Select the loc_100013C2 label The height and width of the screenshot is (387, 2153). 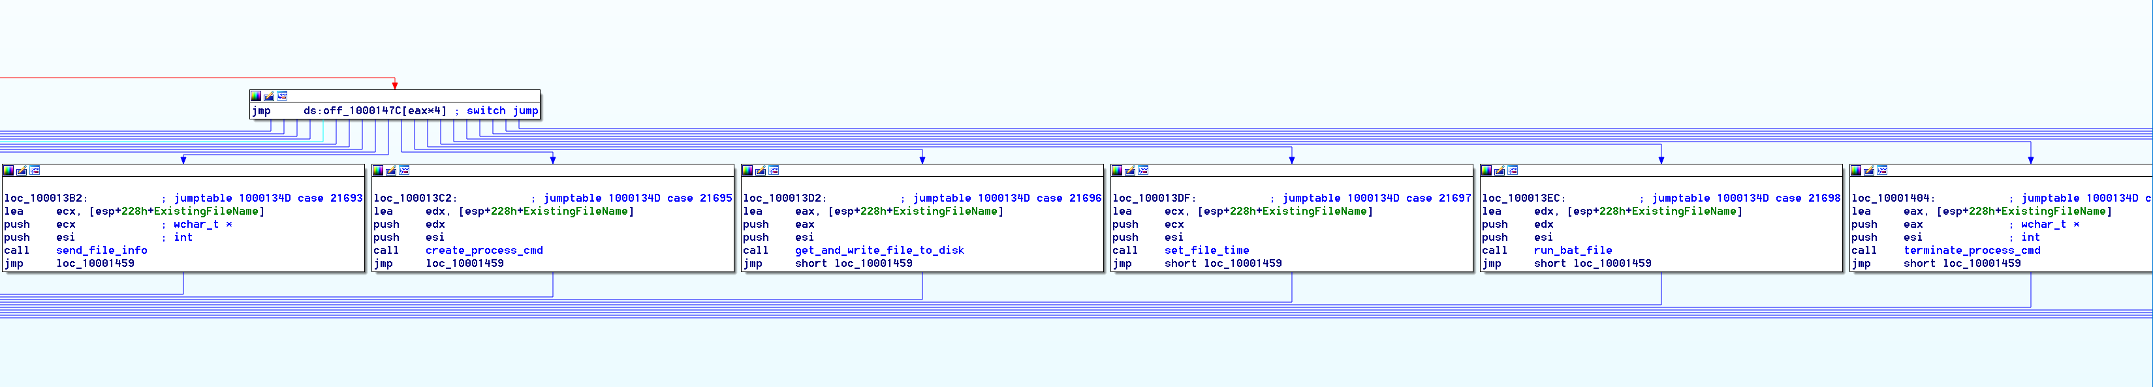pyautogui.click(x=415, y=199)
